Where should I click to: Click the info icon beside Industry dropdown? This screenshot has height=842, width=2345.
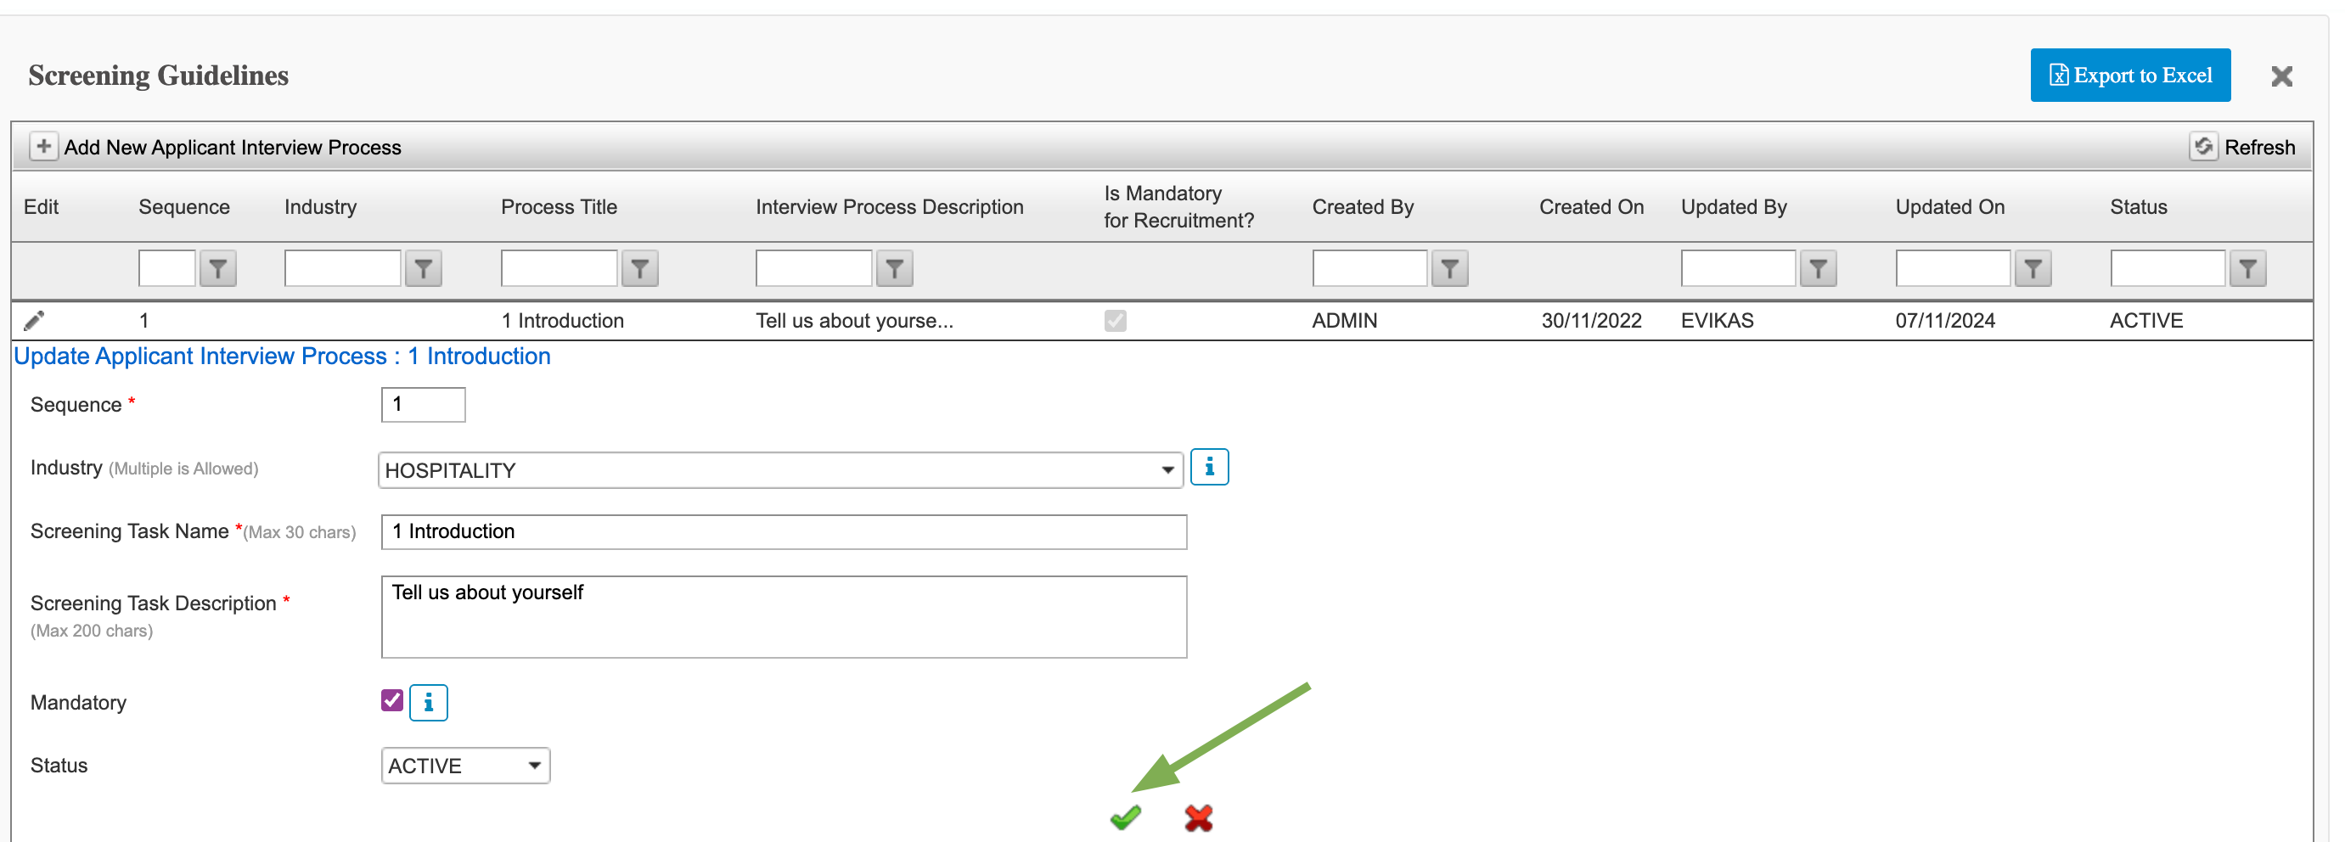tap(1210, 468)
